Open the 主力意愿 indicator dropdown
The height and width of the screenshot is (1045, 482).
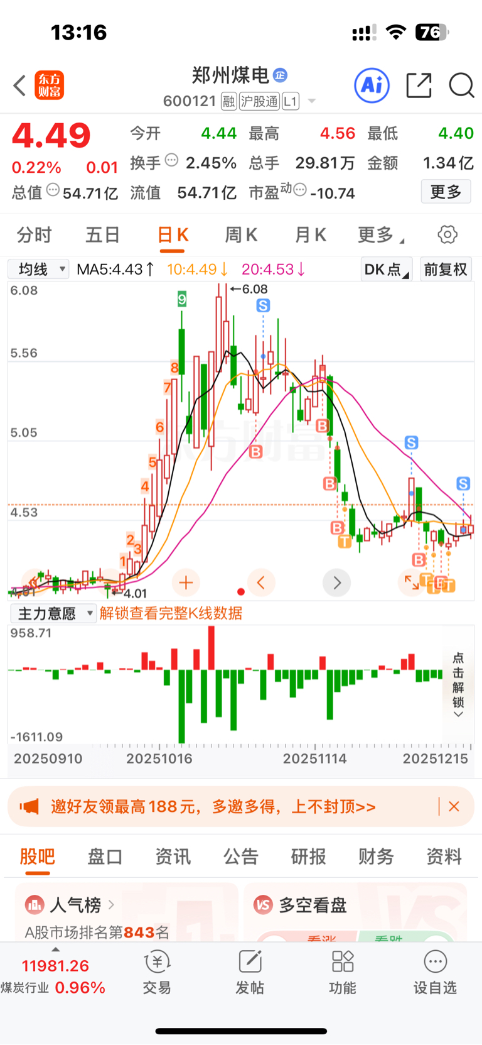tap(53, 613)
